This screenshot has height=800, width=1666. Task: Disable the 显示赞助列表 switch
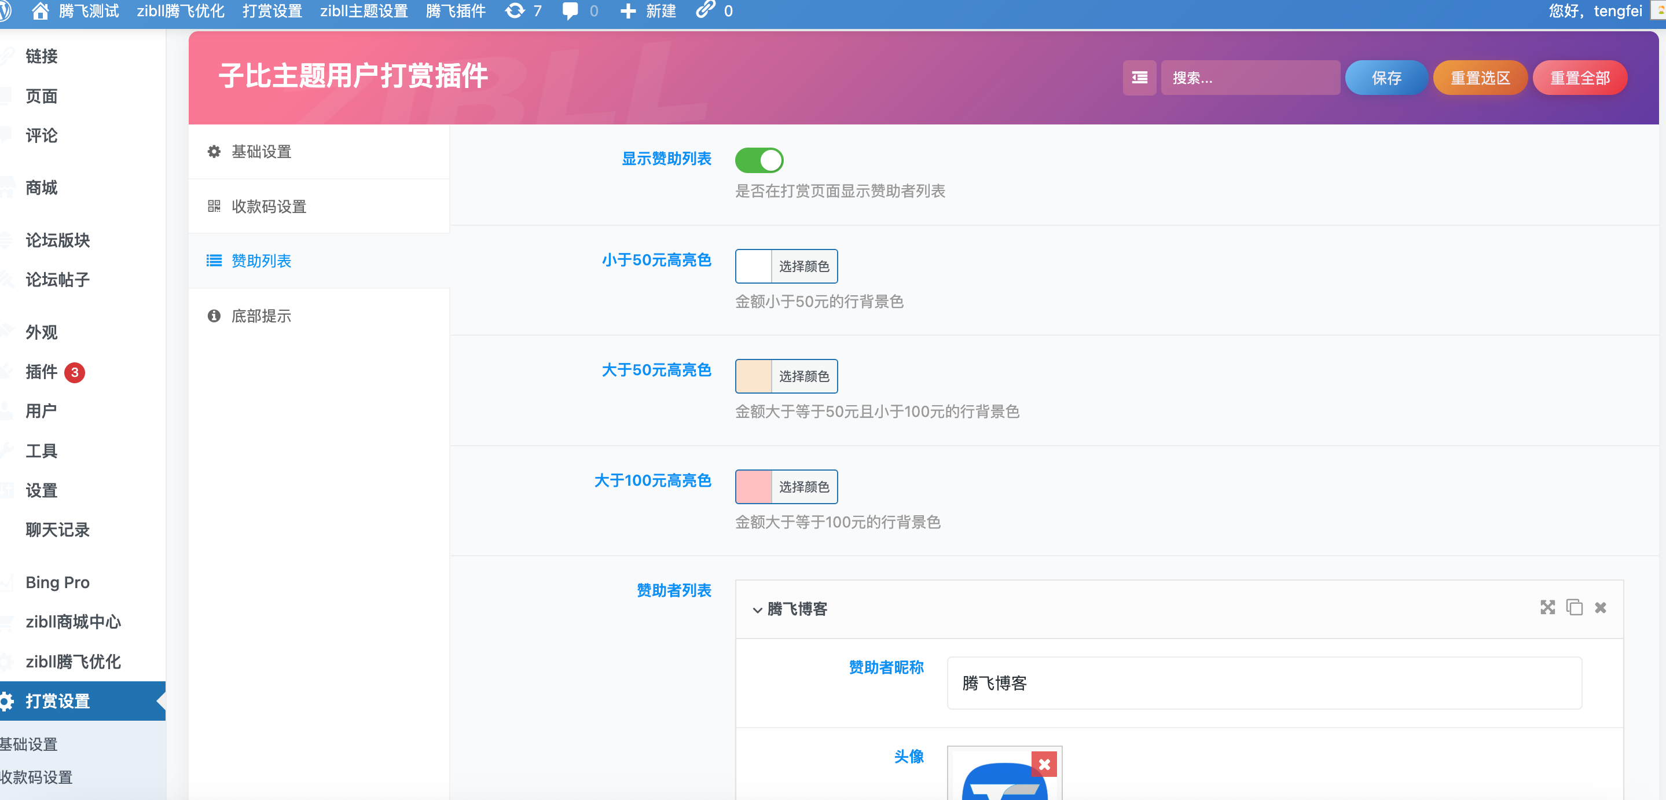pyautogui.click(x=759, y=160)
